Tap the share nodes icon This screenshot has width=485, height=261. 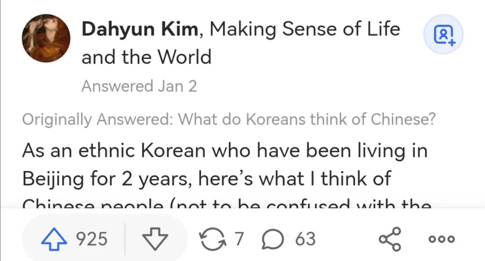[x=391, y=239]
